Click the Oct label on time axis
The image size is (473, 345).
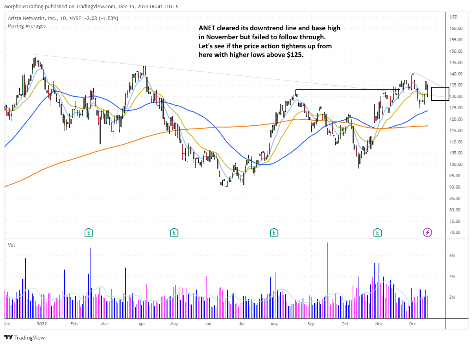[x=345, y=324]
